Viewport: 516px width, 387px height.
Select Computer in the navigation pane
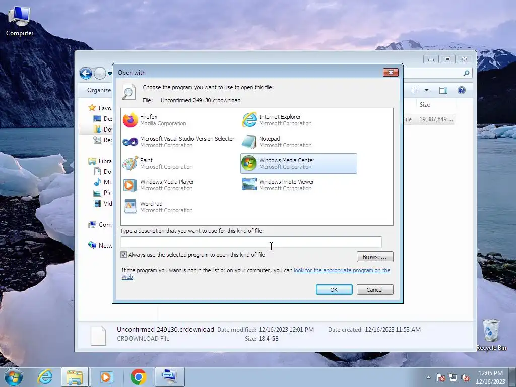(x=100, y=224)
